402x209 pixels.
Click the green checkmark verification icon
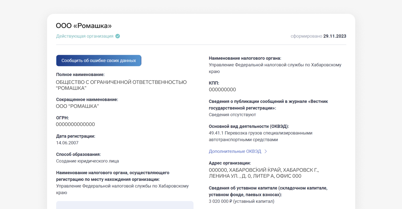coord(118,36)
